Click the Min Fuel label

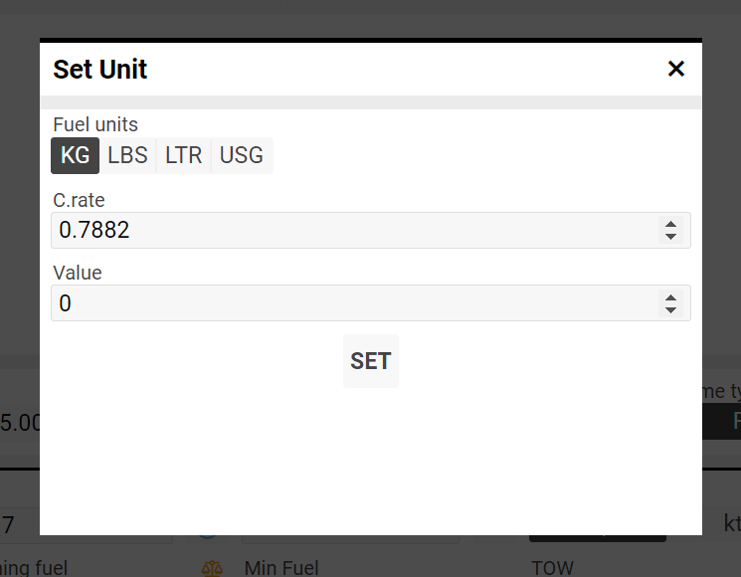coord(281,568)
